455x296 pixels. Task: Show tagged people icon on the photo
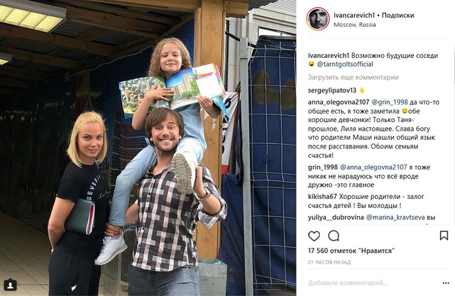(x=10, y=285)
